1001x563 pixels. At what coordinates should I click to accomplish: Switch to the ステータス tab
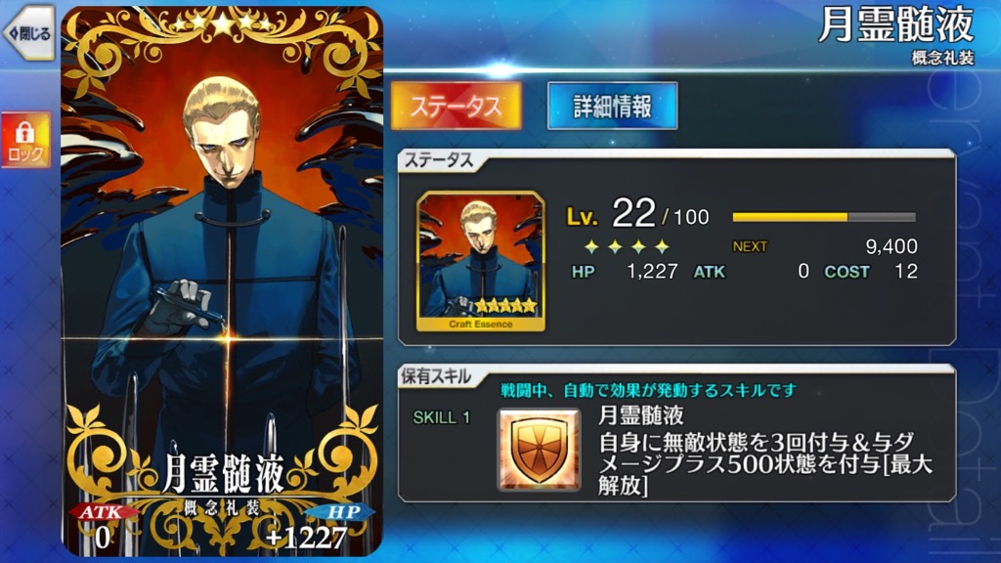click(456, 106)
